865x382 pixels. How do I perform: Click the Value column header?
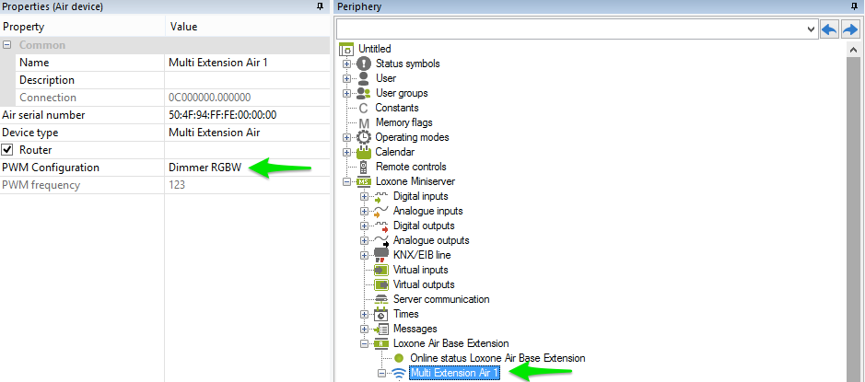click(247, 27)
